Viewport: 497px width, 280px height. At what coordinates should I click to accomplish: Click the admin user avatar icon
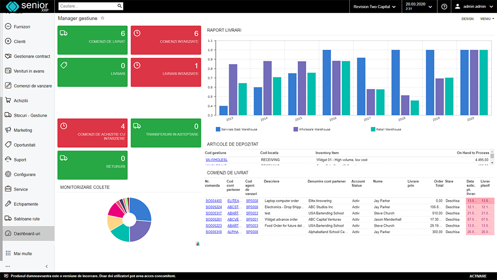(457, 6)
